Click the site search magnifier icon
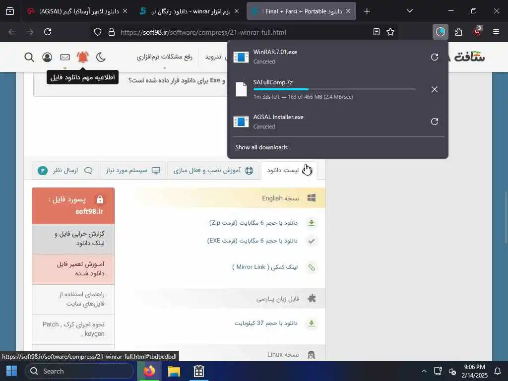The image size is (508, 381). point(29,58)
